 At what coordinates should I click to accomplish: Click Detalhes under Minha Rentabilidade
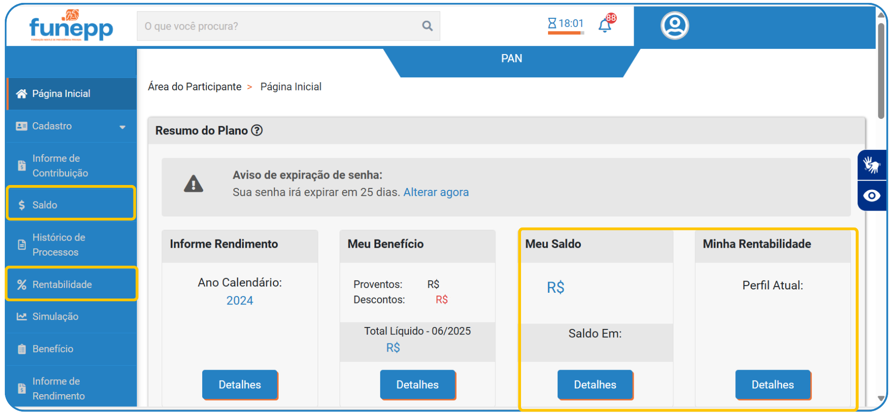tap(773, 385)
